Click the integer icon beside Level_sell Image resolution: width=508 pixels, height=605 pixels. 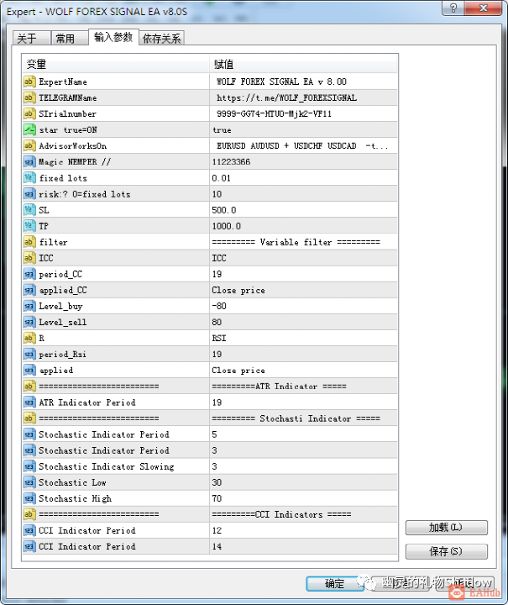[29, 322]
